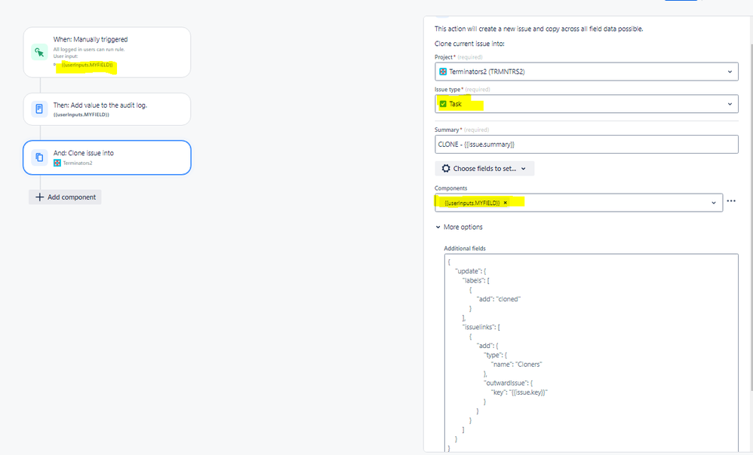
Task: Click the "All logged in users can run rule." text
Action: coord(89,50)
